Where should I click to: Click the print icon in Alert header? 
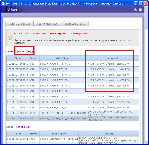[x=135, y=10]
